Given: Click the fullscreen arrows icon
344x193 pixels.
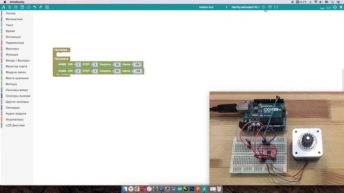Looking at the screenshot, I should [x=335, y=7].
